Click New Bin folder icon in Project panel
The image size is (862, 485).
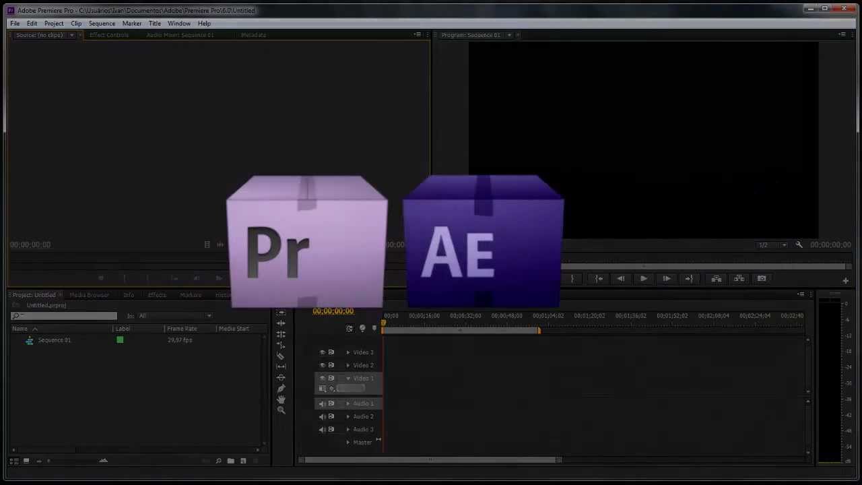coord(230,461)
